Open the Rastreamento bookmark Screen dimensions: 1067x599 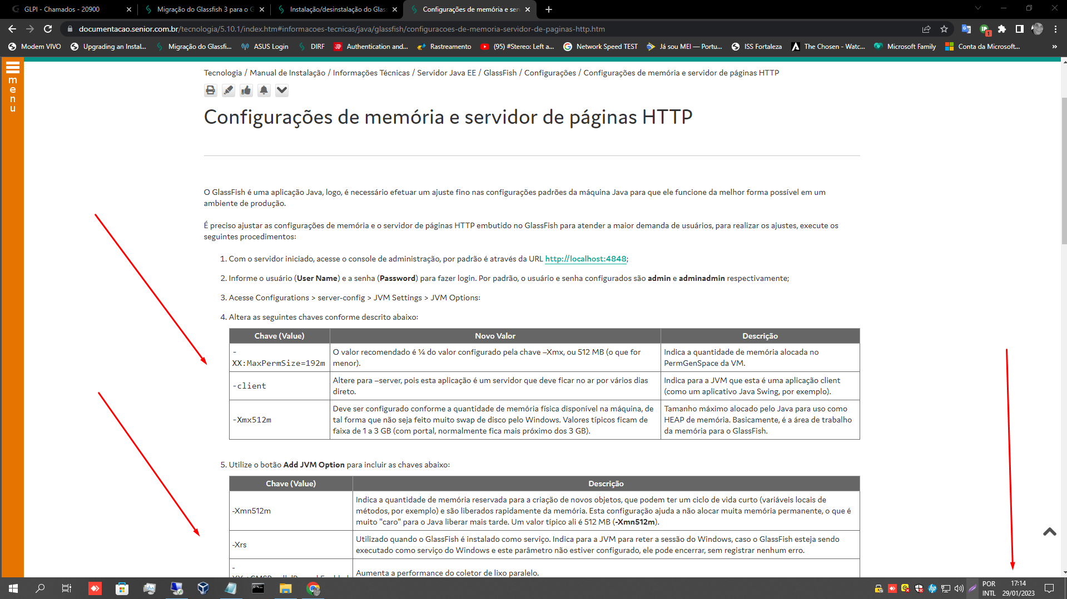[444, 47]
